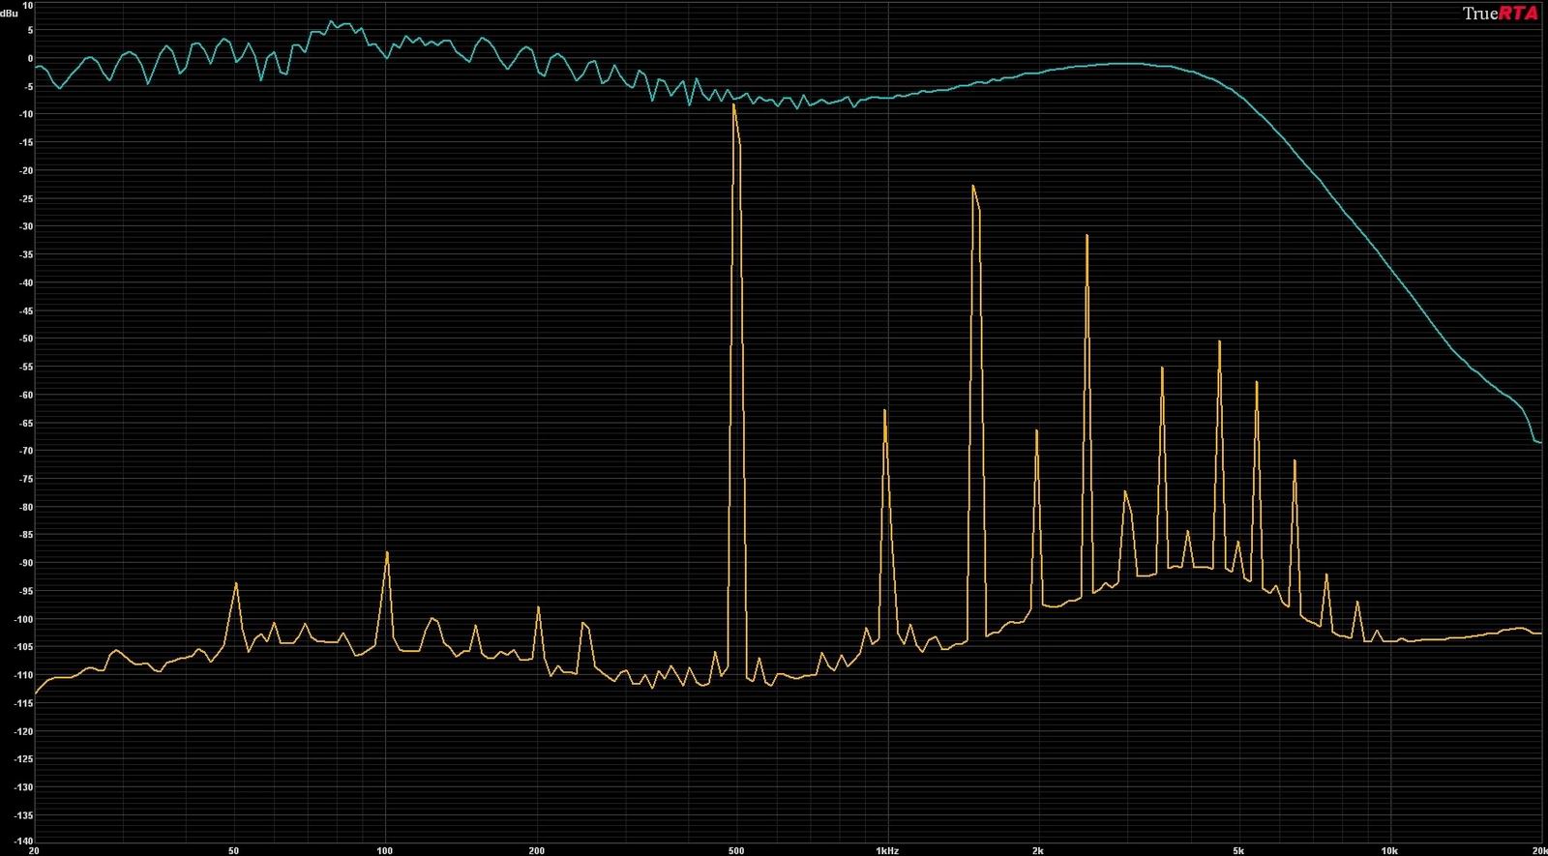Click the 20k frequency axis label
Viewport: 1548px width, 856px height.
click(1539, 851)
